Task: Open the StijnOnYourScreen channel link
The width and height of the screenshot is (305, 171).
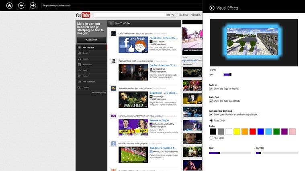Action: coord(190,61)
